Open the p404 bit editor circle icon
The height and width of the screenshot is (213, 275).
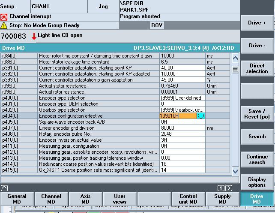201,116
